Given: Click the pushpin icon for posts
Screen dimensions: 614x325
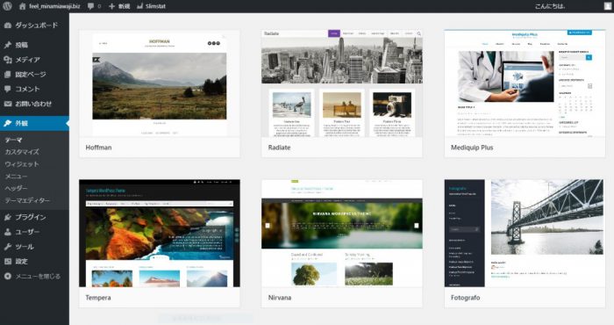Looking at the screenshot, I should click(x=7, y=45).
